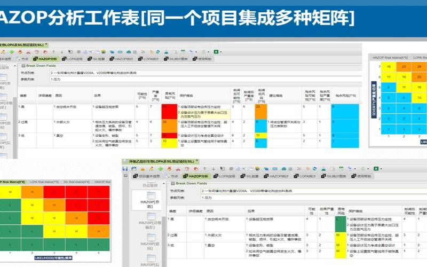Screen dimensions: 427x267
Task: Click the move-up arrow in the lower window toolbar
Action: tap(205, 169)
